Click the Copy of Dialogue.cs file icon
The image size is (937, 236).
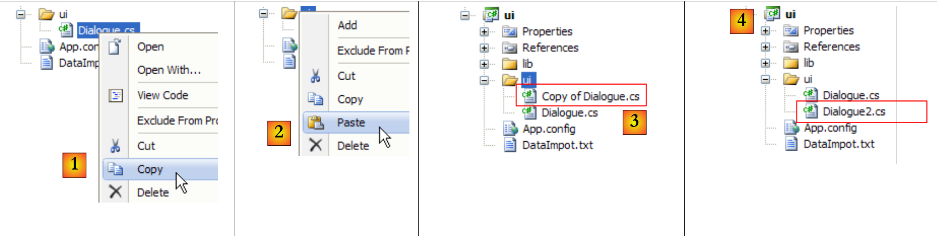pos(529,96)
